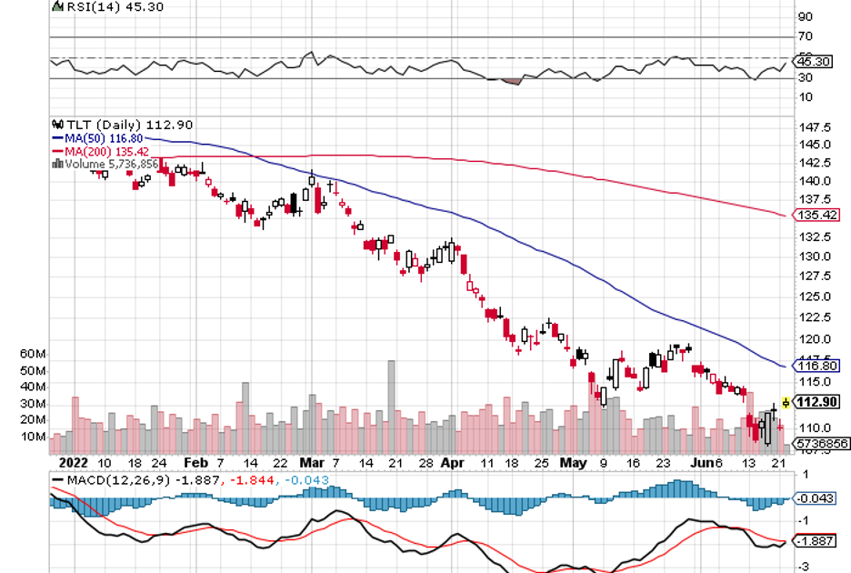851x573 pixels.
Task: Click the date label 28 in March
Action: 426,463
